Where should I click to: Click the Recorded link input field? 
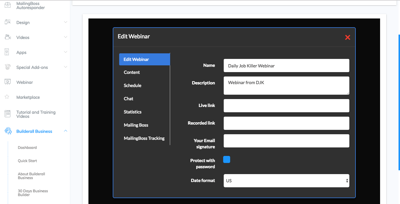coord(286,123)
